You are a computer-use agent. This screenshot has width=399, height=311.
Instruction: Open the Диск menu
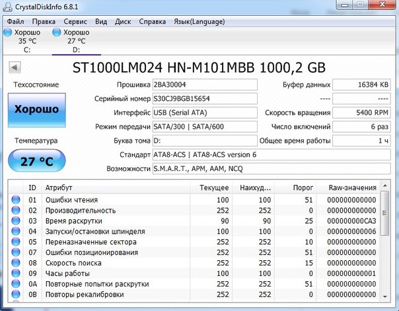(x=123, y=20)
